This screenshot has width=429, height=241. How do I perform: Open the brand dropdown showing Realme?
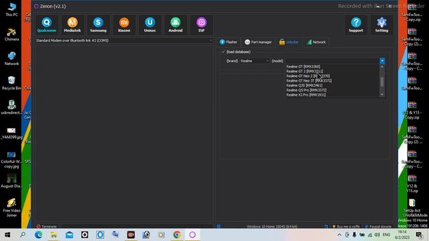click(255, 61)
